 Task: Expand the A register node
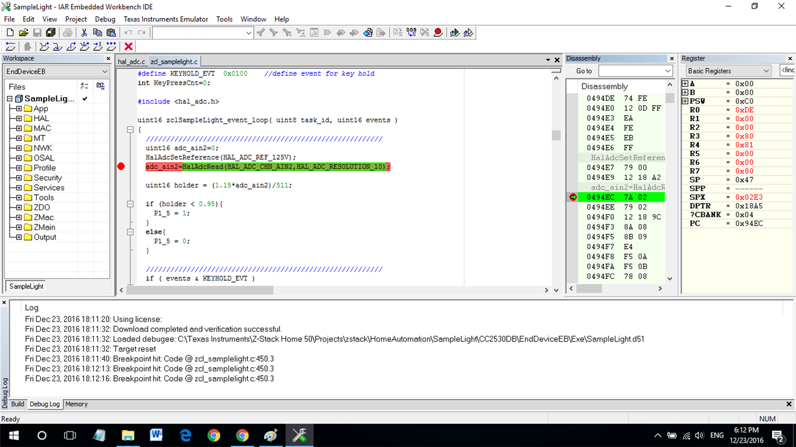(685, 83)
